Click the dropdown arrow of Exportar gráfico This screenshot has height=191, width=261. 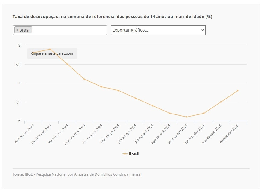(203, 30)
